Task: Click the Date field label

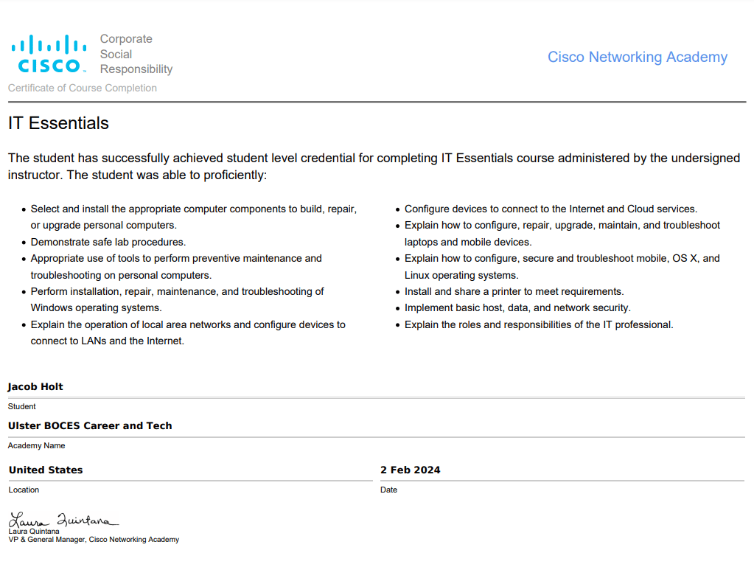Action: tap(388, 490)
